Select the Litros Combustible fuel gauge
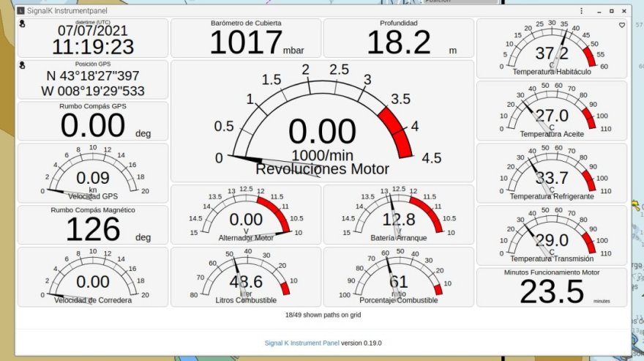The width and height of the screenshot is (644, 361). 246,277
